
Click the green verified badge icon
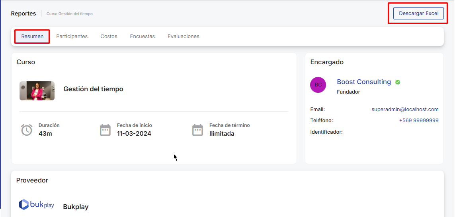[x=398, y=82]
